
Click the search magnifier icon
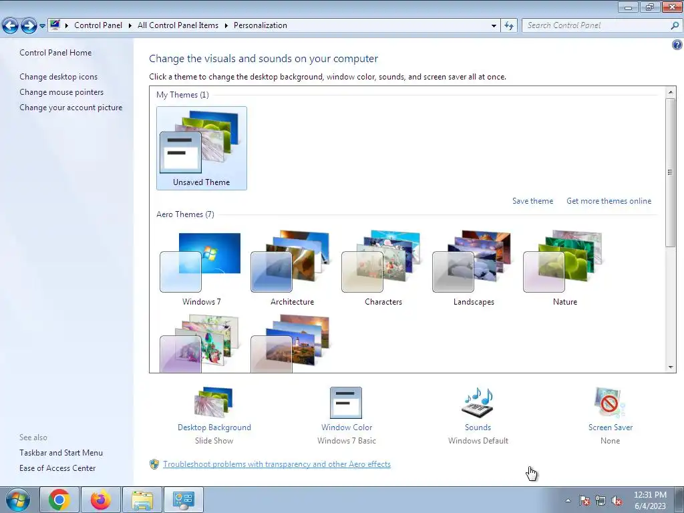click(675, 25)
